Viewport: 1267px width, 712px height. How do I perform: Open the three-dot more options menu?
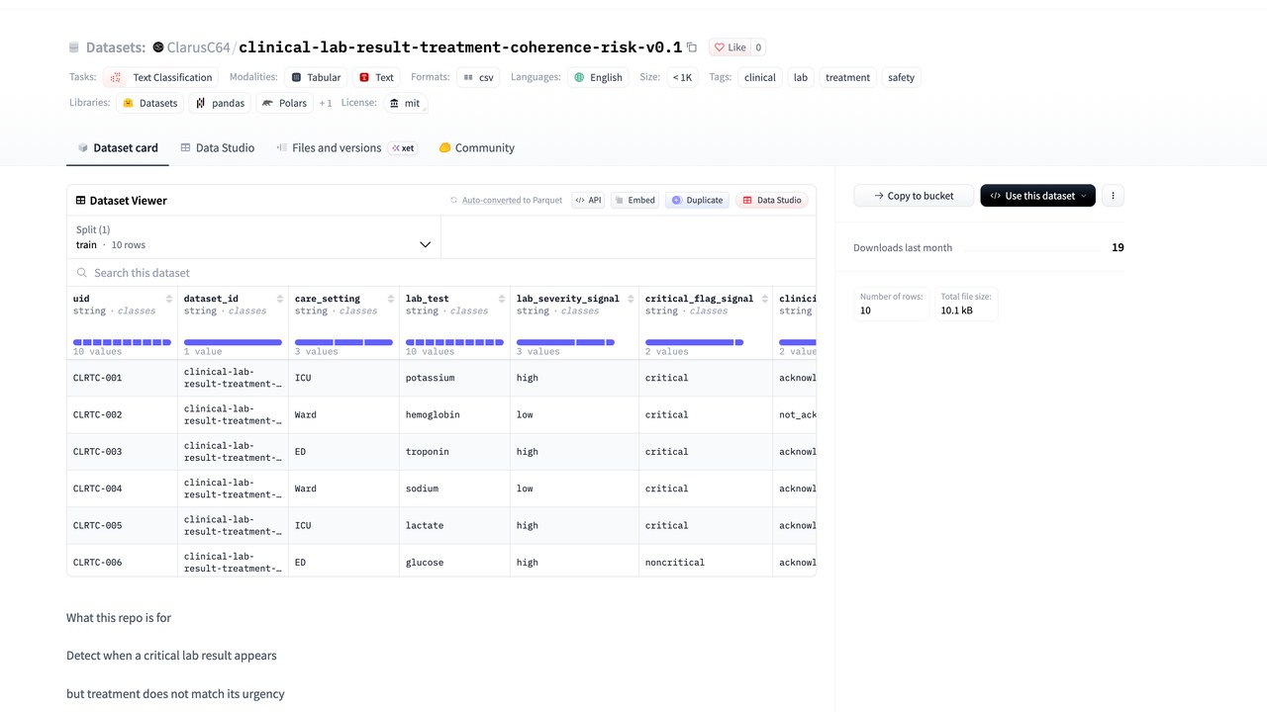pyautogui.click(x=1113, y=196)
